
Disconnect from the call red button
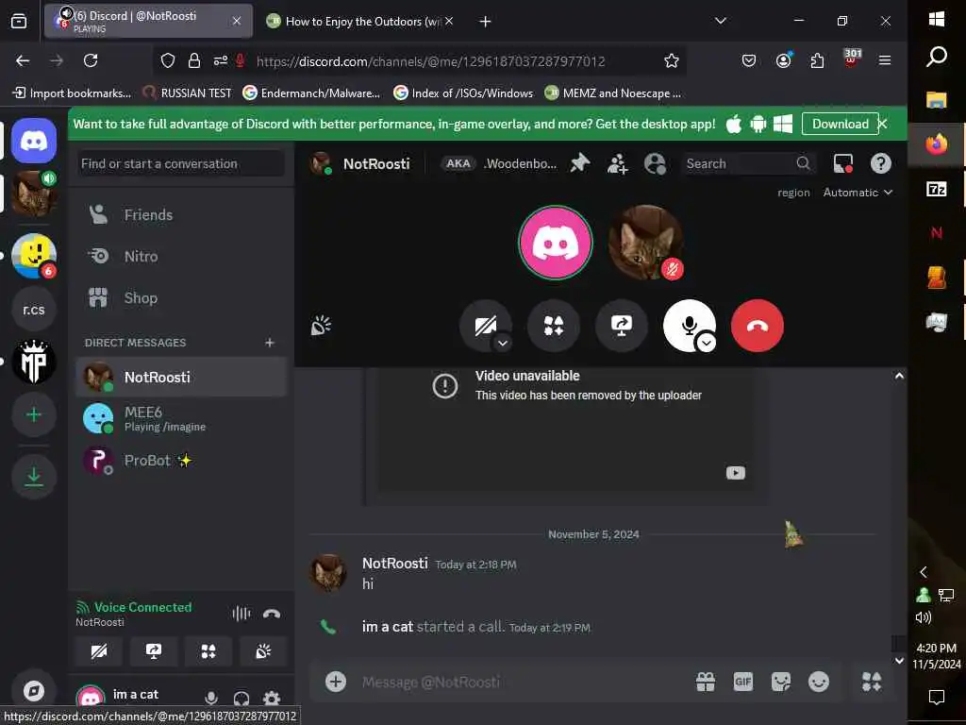coord(758,326)
